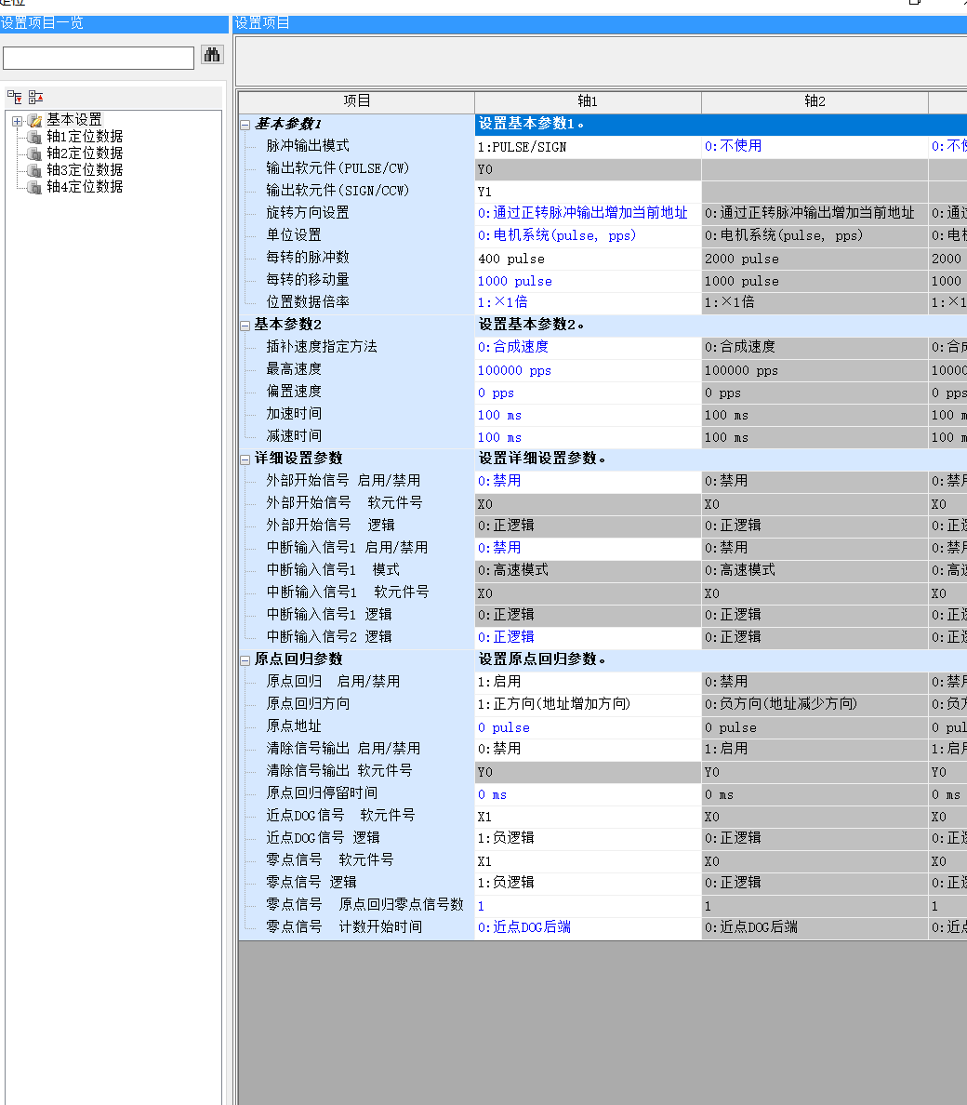Click the icon beside 轴3定位数据

click(35, 170)
